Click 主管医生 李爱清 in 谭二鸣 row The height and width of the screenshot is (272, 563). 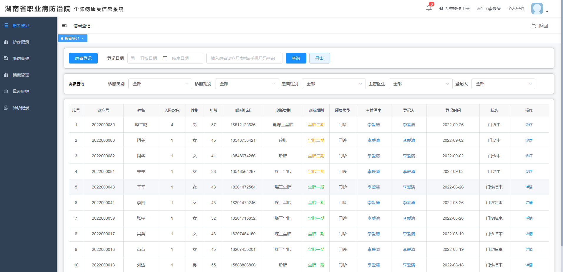coord(373,125)
